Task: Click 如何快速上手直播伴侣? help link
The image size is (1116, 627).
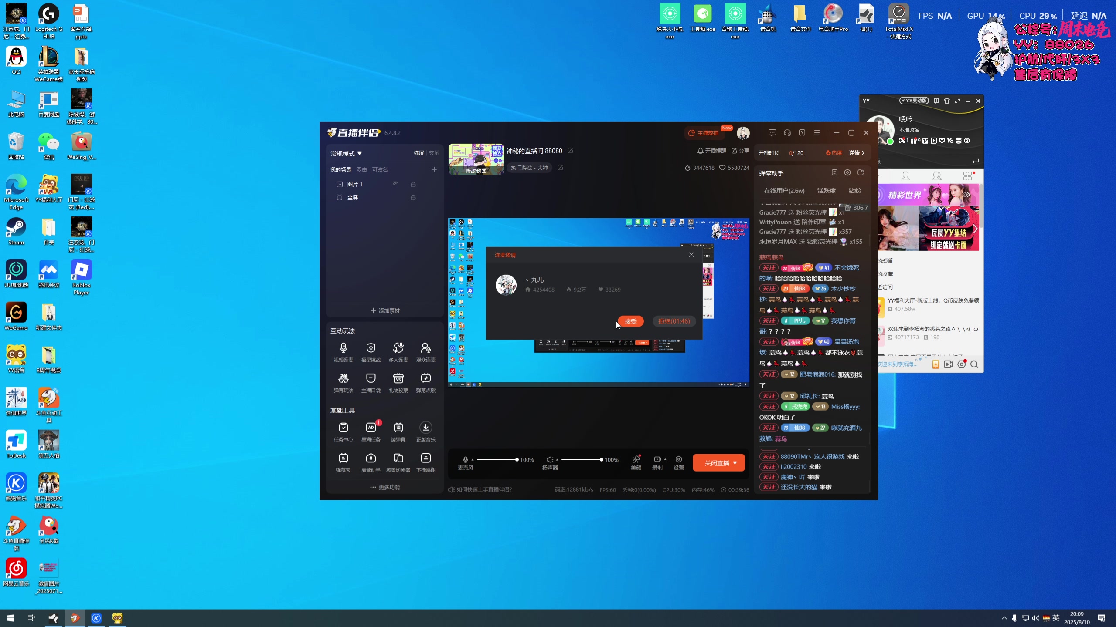Action: [x=480, y=490]
